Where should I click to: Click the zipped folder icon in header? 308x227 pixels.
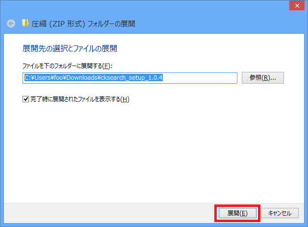(x=25, y=23)
